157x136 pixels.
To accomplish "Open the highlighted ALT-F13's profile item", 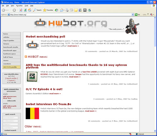I will click(x=11, y=67).
